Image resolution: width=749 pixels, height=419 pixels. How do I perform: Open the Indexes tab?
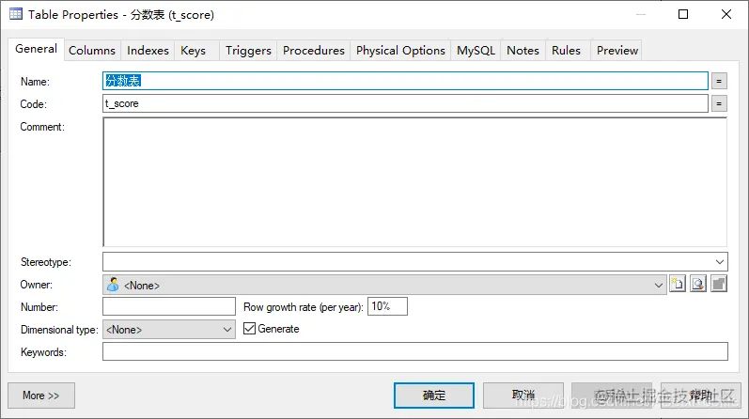click(148, 51)
